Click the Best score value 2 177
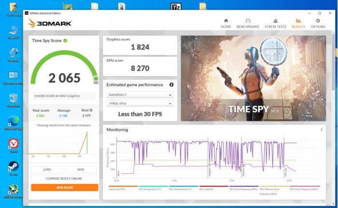 tap(86, 116)
